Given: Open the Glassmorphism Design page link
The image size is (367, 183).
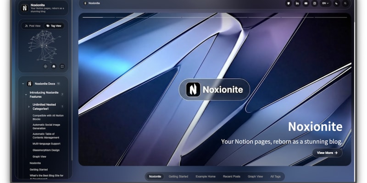Looking at the screenshot, I should coord(46,150).
